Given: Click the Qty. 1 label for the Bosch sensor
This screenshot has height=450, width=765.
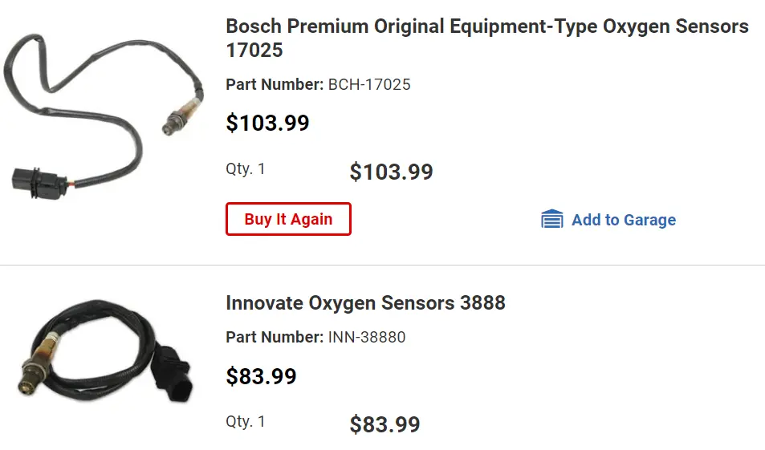Looking at the screenshot, I should [x=245, y=168].
